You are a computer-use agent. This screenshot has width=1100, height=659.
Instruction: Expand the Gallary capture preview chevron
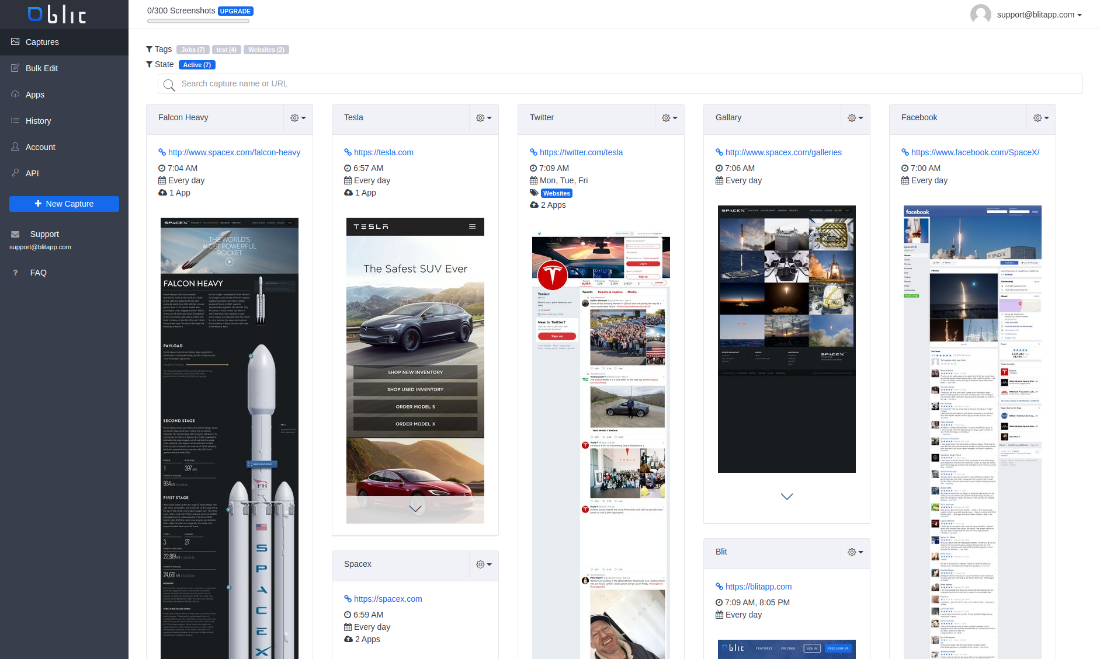[x=786, y=497]
